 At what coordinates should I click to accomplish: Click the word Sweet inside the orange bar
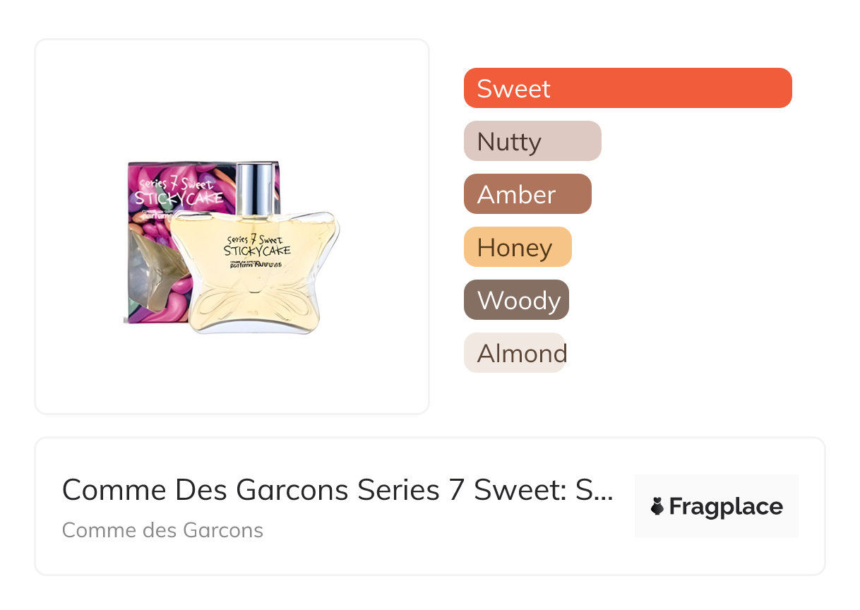tap(513, 88)
